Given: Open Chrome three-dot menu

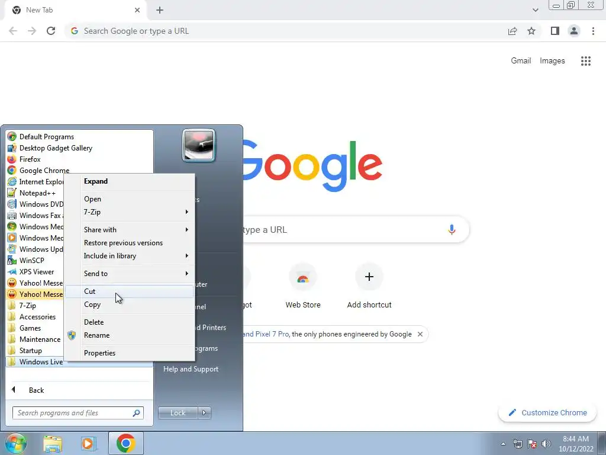Looking at the screenshot, I should tap(593, 31).
